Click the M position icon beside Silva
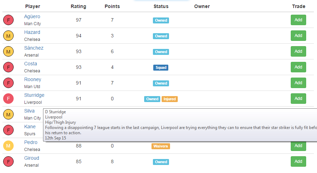 (8, 114)
